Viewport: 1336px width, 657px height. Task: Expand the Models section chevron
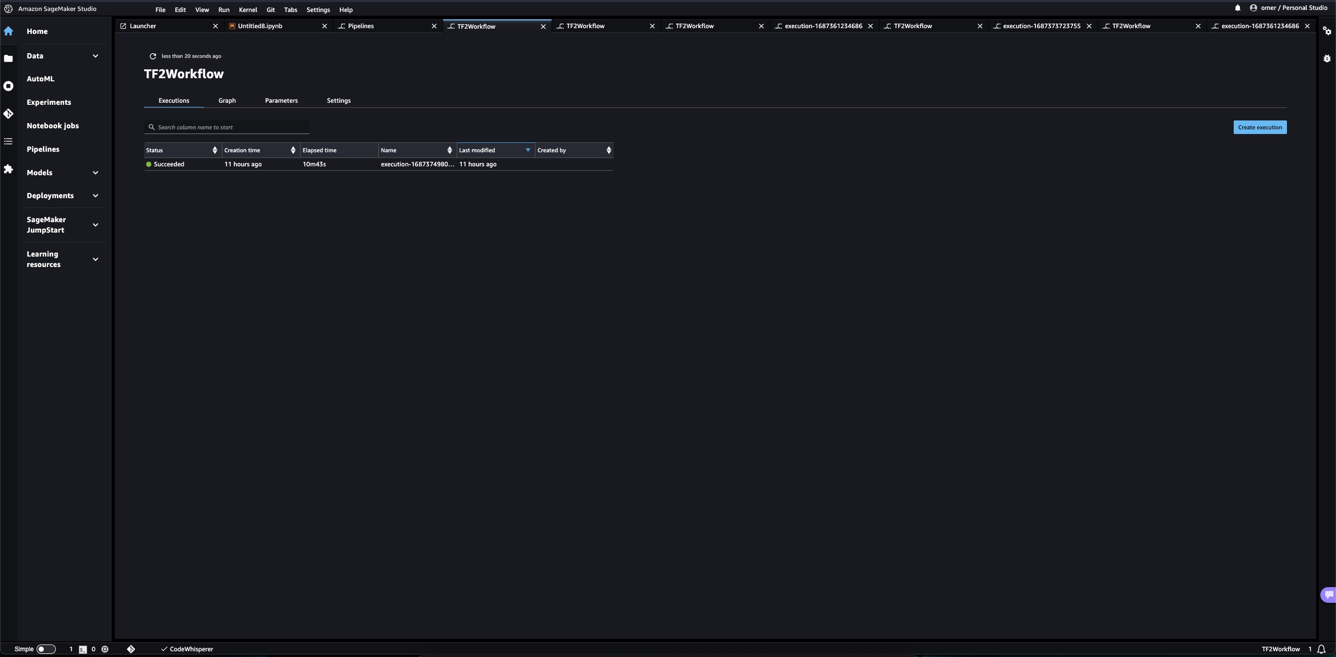(95, 173)
